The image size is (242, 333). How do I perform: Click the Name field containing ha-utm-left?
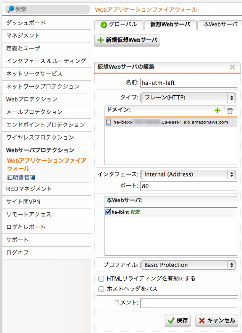pyautogui.click(x=189, y=83)
